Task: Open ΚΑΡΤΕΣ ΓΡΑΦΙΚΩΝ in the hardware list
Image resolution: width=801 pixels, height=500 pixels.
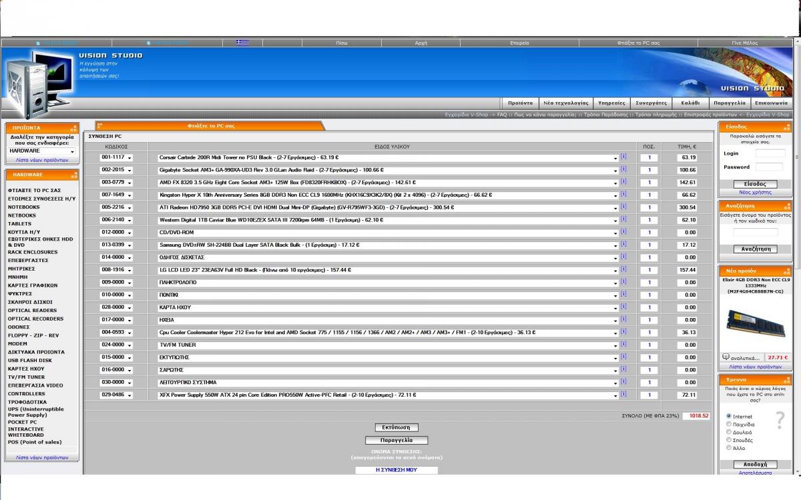Action: pyautogui.click(x=33, y=285)
